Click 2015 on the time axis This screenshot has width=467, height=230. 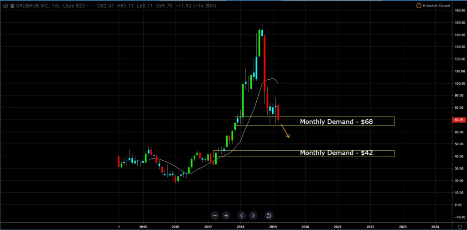point(143,226)
